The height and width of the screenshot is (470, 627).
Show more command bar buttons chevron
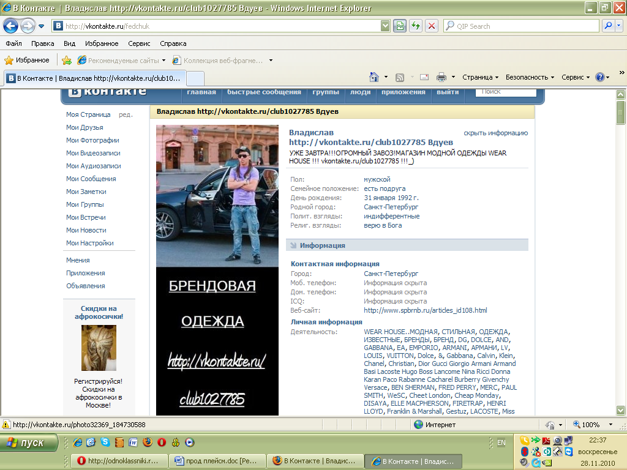[x=622, y=73]
